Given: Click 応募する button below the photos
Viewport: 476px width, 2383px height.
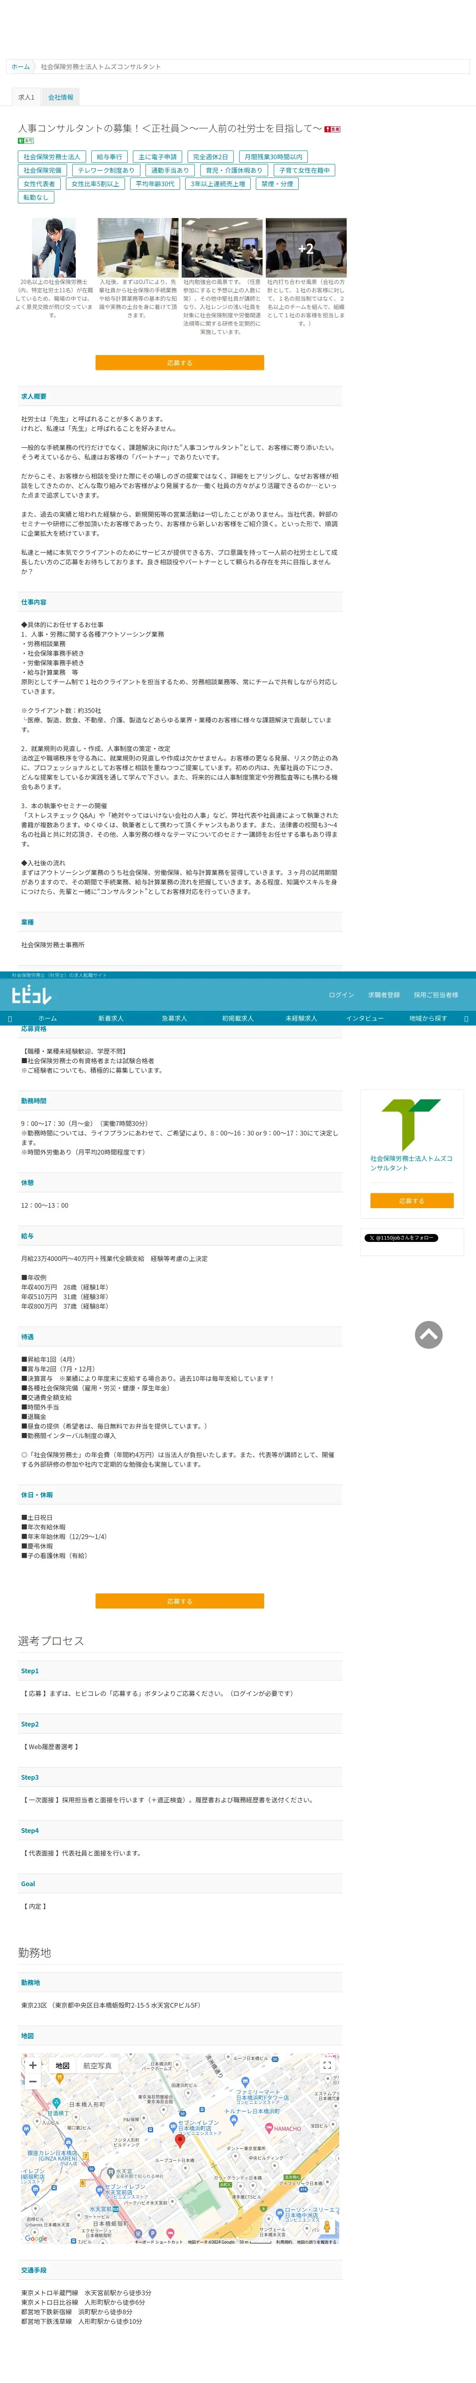Looking at the screenshot, I should click(179, 363).
